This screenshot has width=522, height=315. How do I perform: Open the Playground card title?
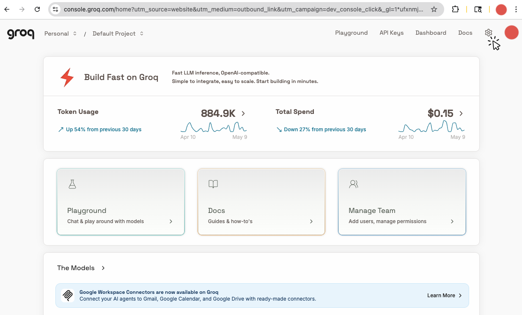point(87,210)
